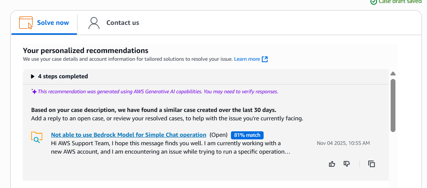Click the 4 steps completed label

click(x=63, y=76)
